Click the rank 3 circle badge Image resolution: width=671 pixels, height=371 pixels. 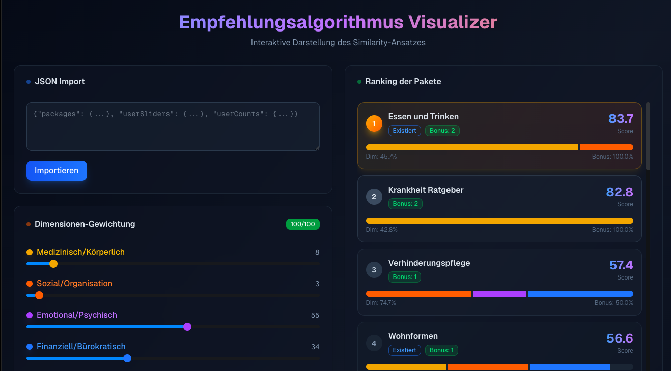click(374, 270)
